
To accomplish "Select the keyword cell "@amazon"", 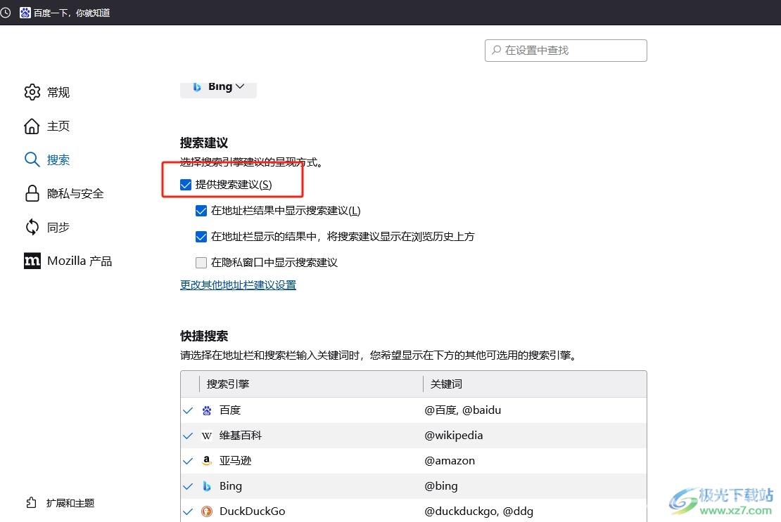I will click(450, 461).
